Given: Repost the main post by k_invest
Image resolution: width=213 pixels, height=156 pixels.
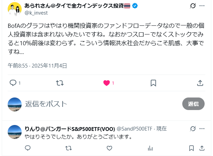Looking at the screenshot, I should coord(60,83).
